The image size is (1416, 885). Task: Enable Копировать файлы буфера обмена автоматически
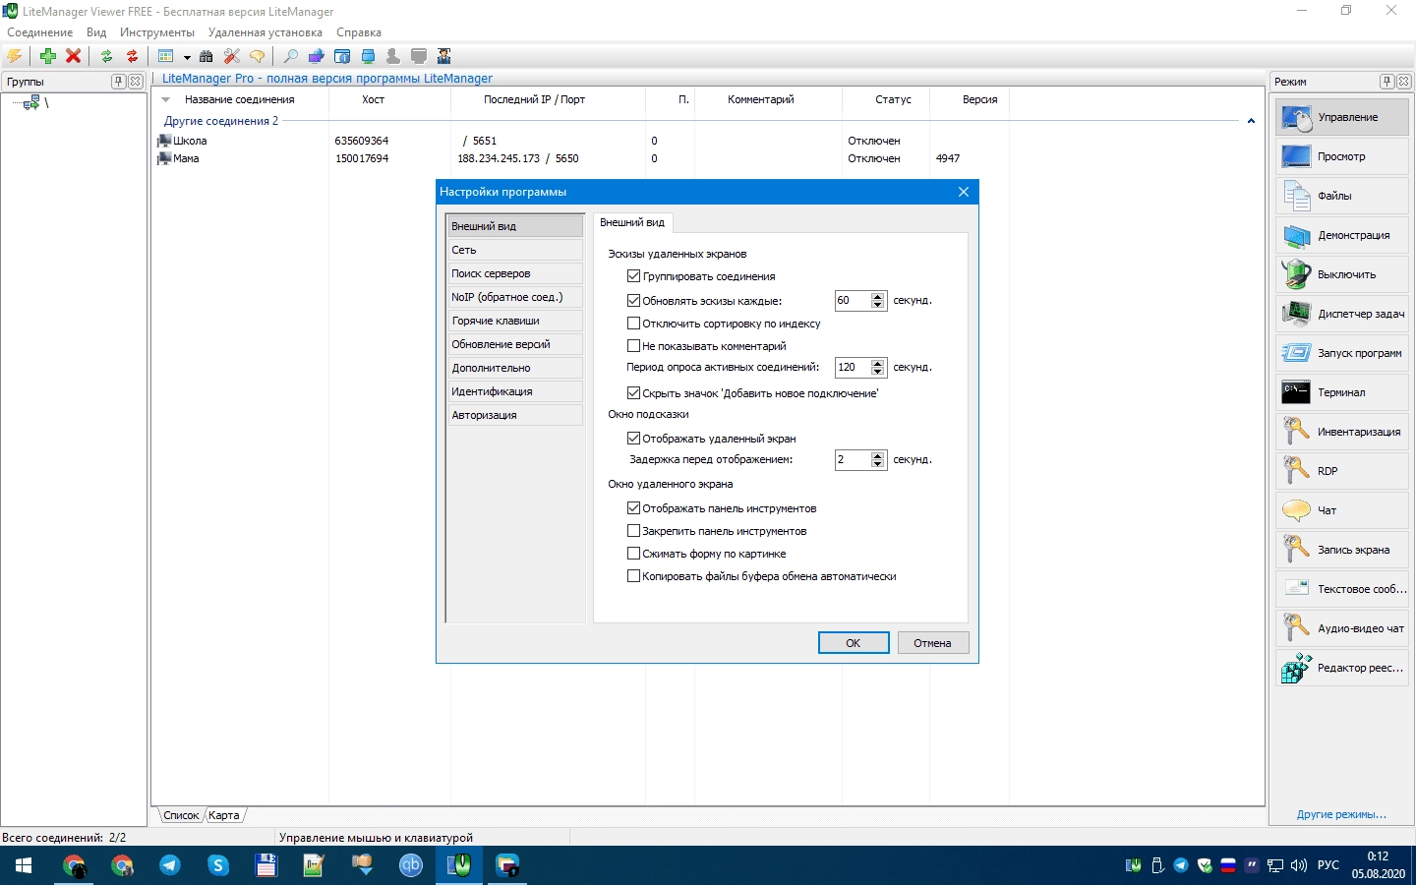[633, 576]
